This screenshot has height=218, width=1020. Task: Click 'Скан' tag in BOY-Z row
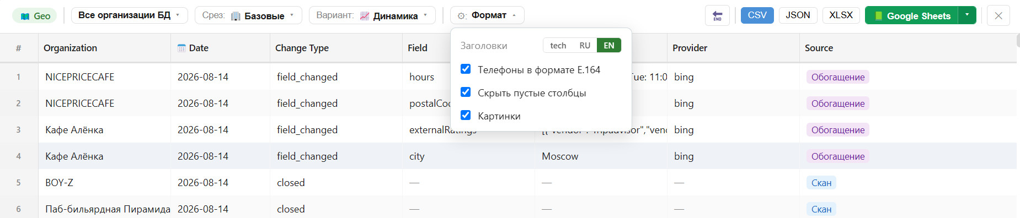point(821,183)
